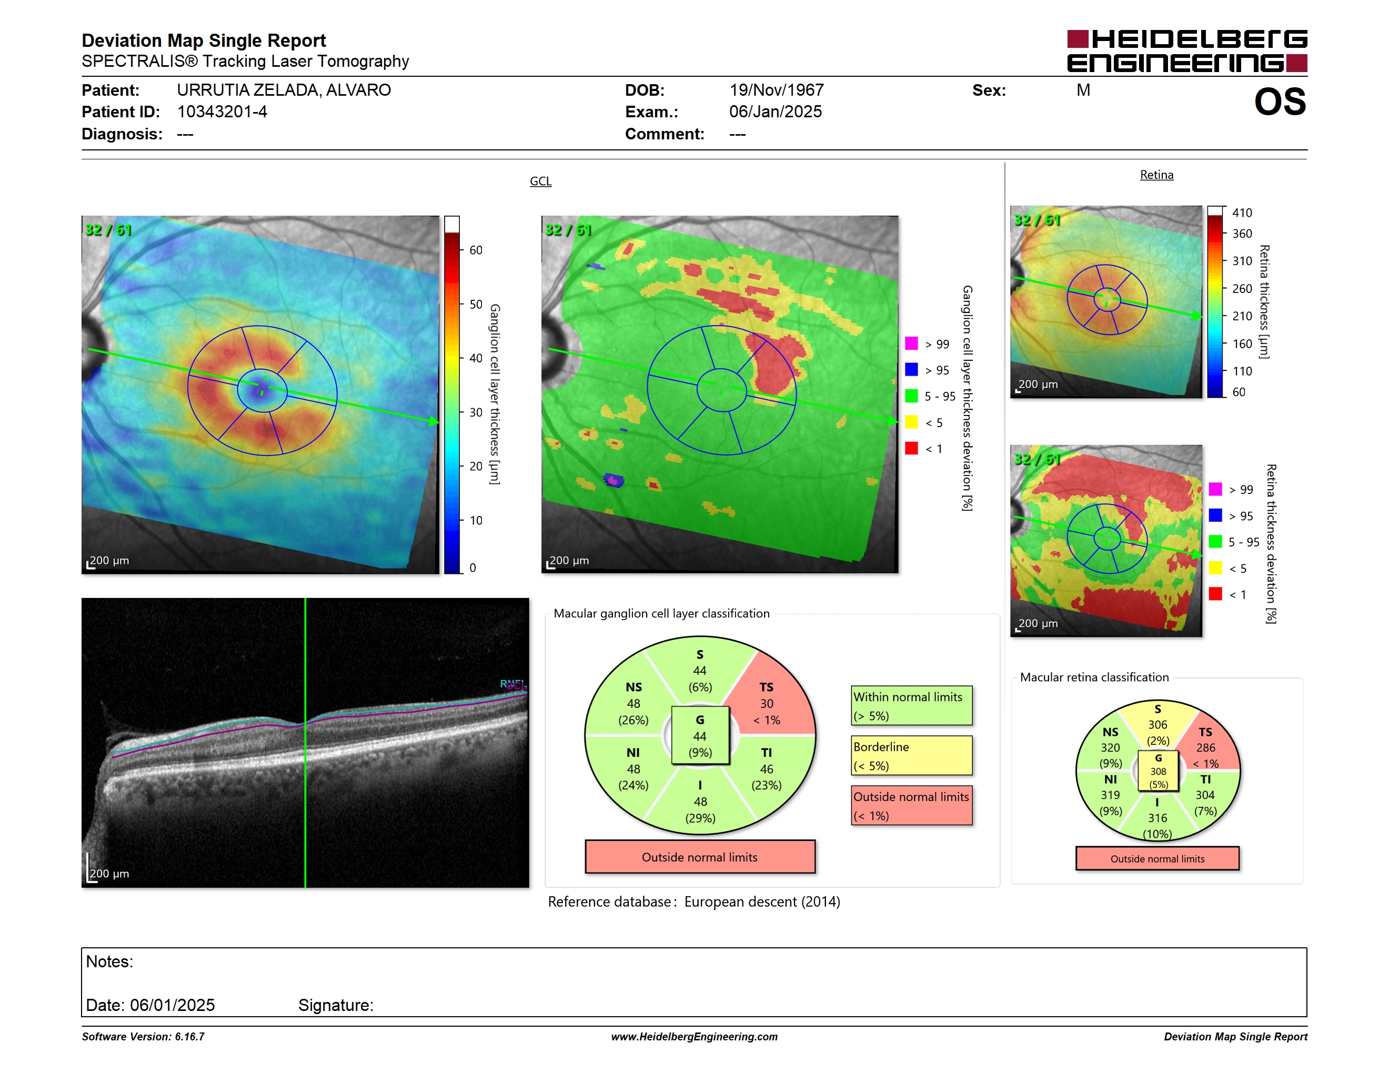This screenshot has width=1389, height=1073.
Task: Click the Macular retina classification heading
Action: [1094, 677]
